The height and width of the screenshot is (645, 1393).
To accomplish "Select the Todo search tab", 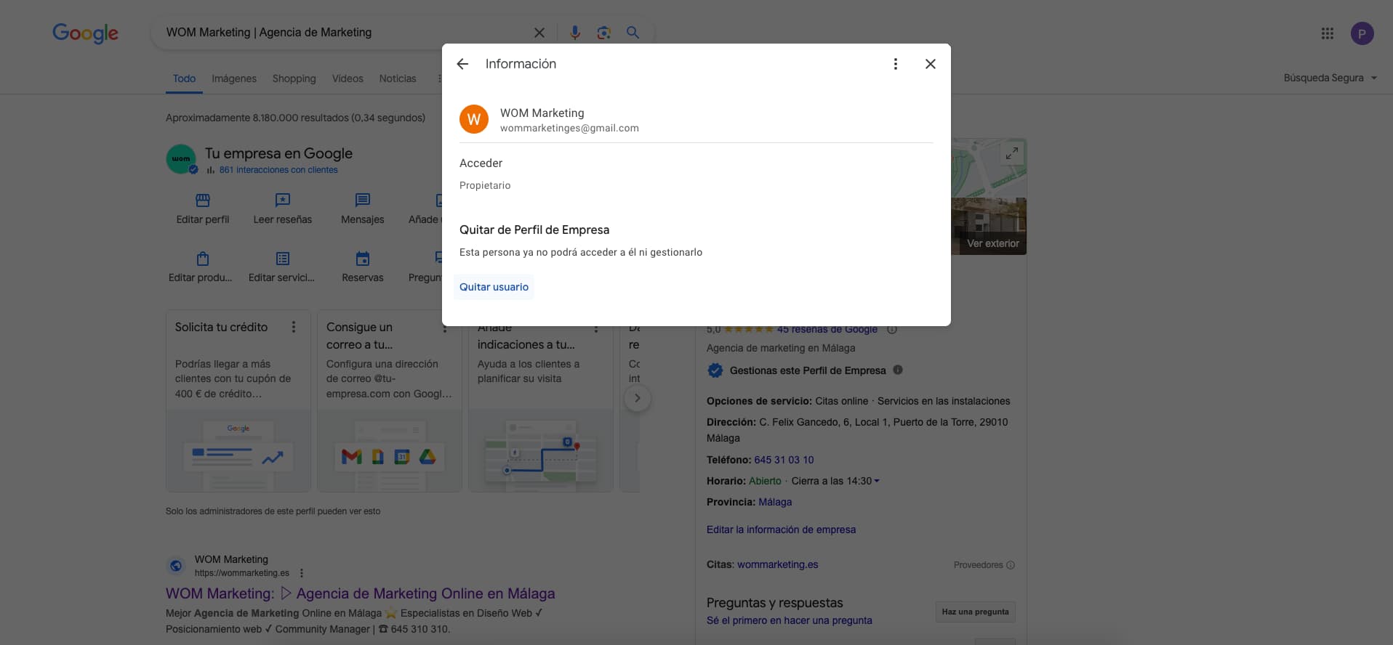I will (184, 78).
